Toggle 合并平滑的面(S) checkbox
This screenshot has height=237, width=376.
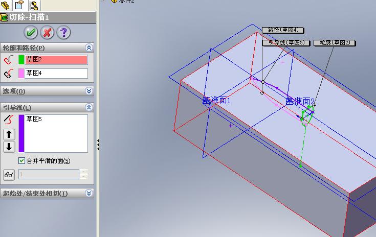(21, 160)
